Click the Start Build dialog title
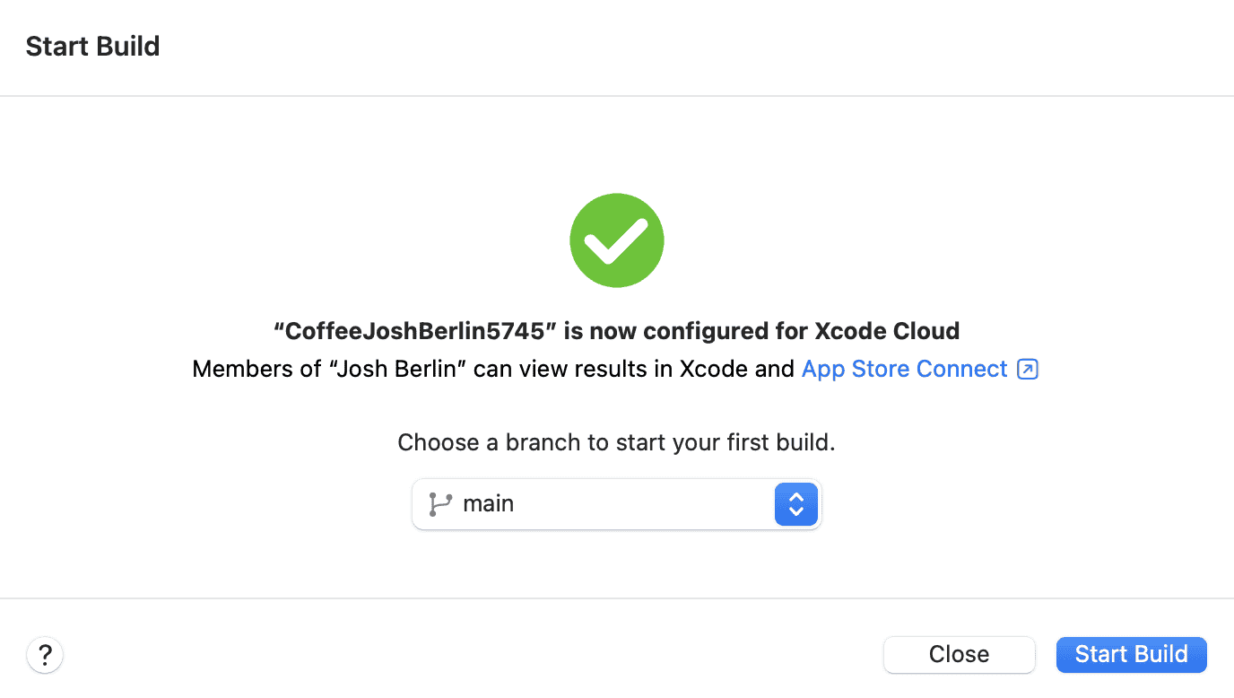This screenshot has height=698, width=1234. click(92, 46)
